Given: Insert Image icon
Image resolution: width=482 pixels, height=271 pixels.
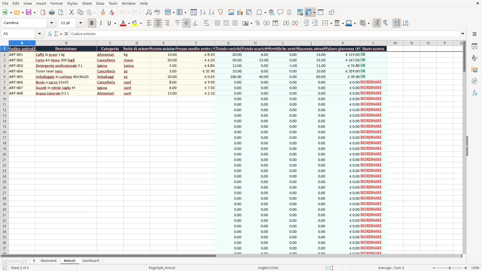Looking at the screenshot, I should tap(231, 12).
